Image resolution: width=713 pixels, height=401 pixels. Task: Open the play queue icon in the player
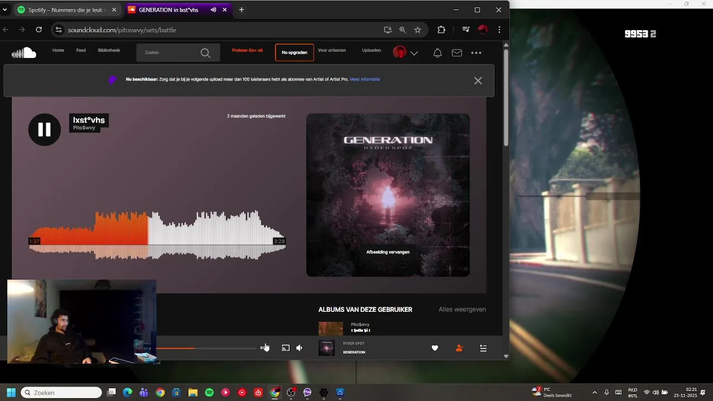pyautogui.click(x=483, y=348)
